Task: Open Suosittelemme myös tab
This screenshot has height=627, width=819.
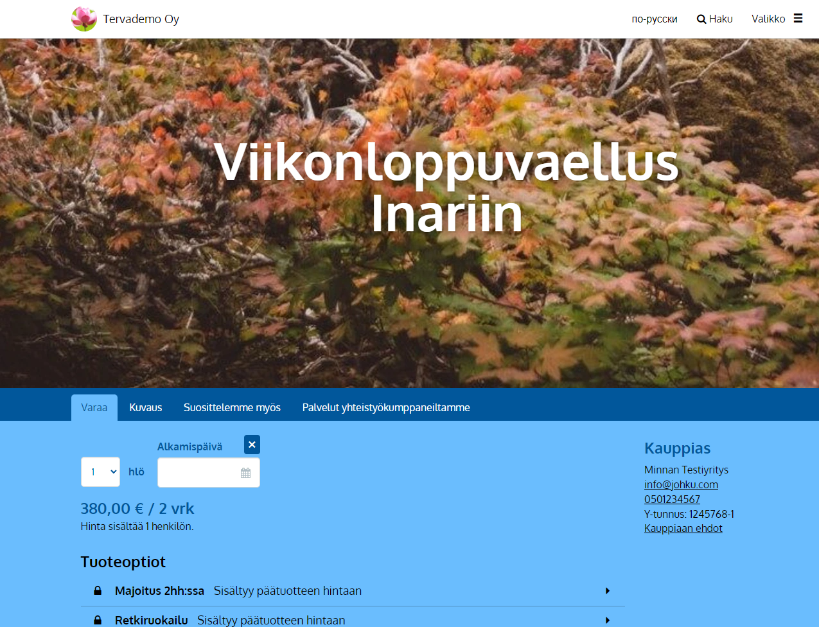Action: pos(232,407)
